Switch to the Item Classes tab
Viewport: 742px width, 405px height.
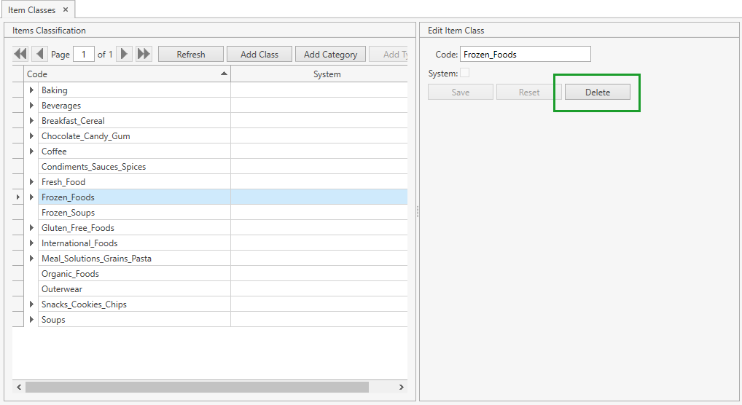pos(31,10)
